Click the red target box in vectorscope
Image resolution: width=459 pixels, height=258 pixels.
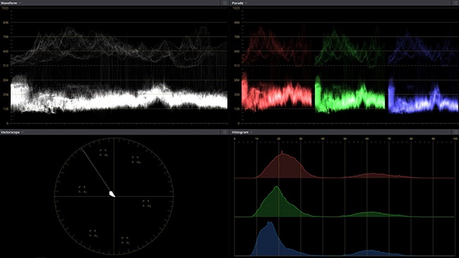(103, 152)
